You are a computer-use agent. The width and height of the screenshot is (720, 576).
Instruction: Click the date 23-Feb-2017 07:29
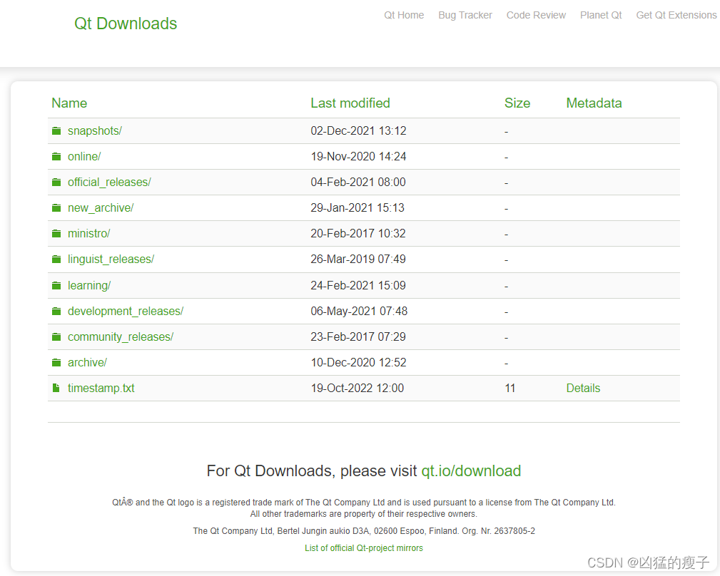(358, 336)
